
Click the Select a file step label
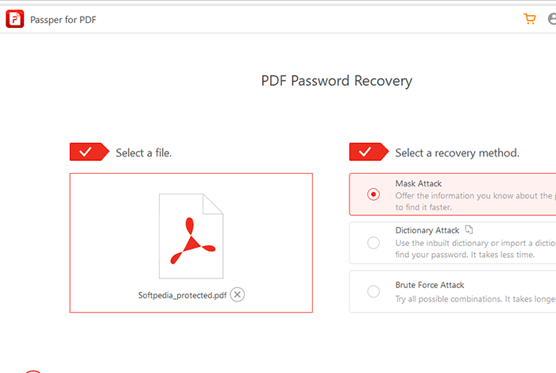(x=144, y=152)
